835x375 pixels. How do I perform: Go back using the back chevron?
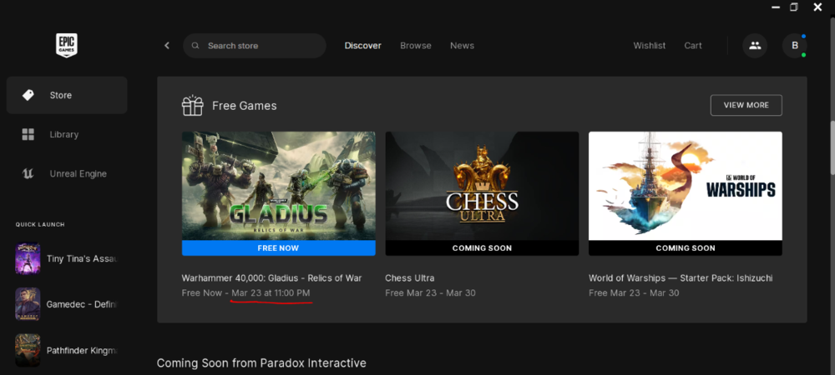pyautogui.click(x=167, y=46)
